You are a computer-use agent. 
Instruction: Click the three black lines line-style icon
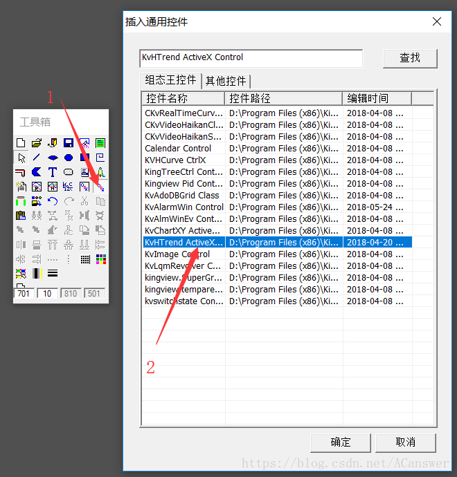53,274
